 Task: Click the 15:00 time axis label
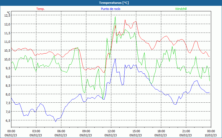(x=136, y=131)
